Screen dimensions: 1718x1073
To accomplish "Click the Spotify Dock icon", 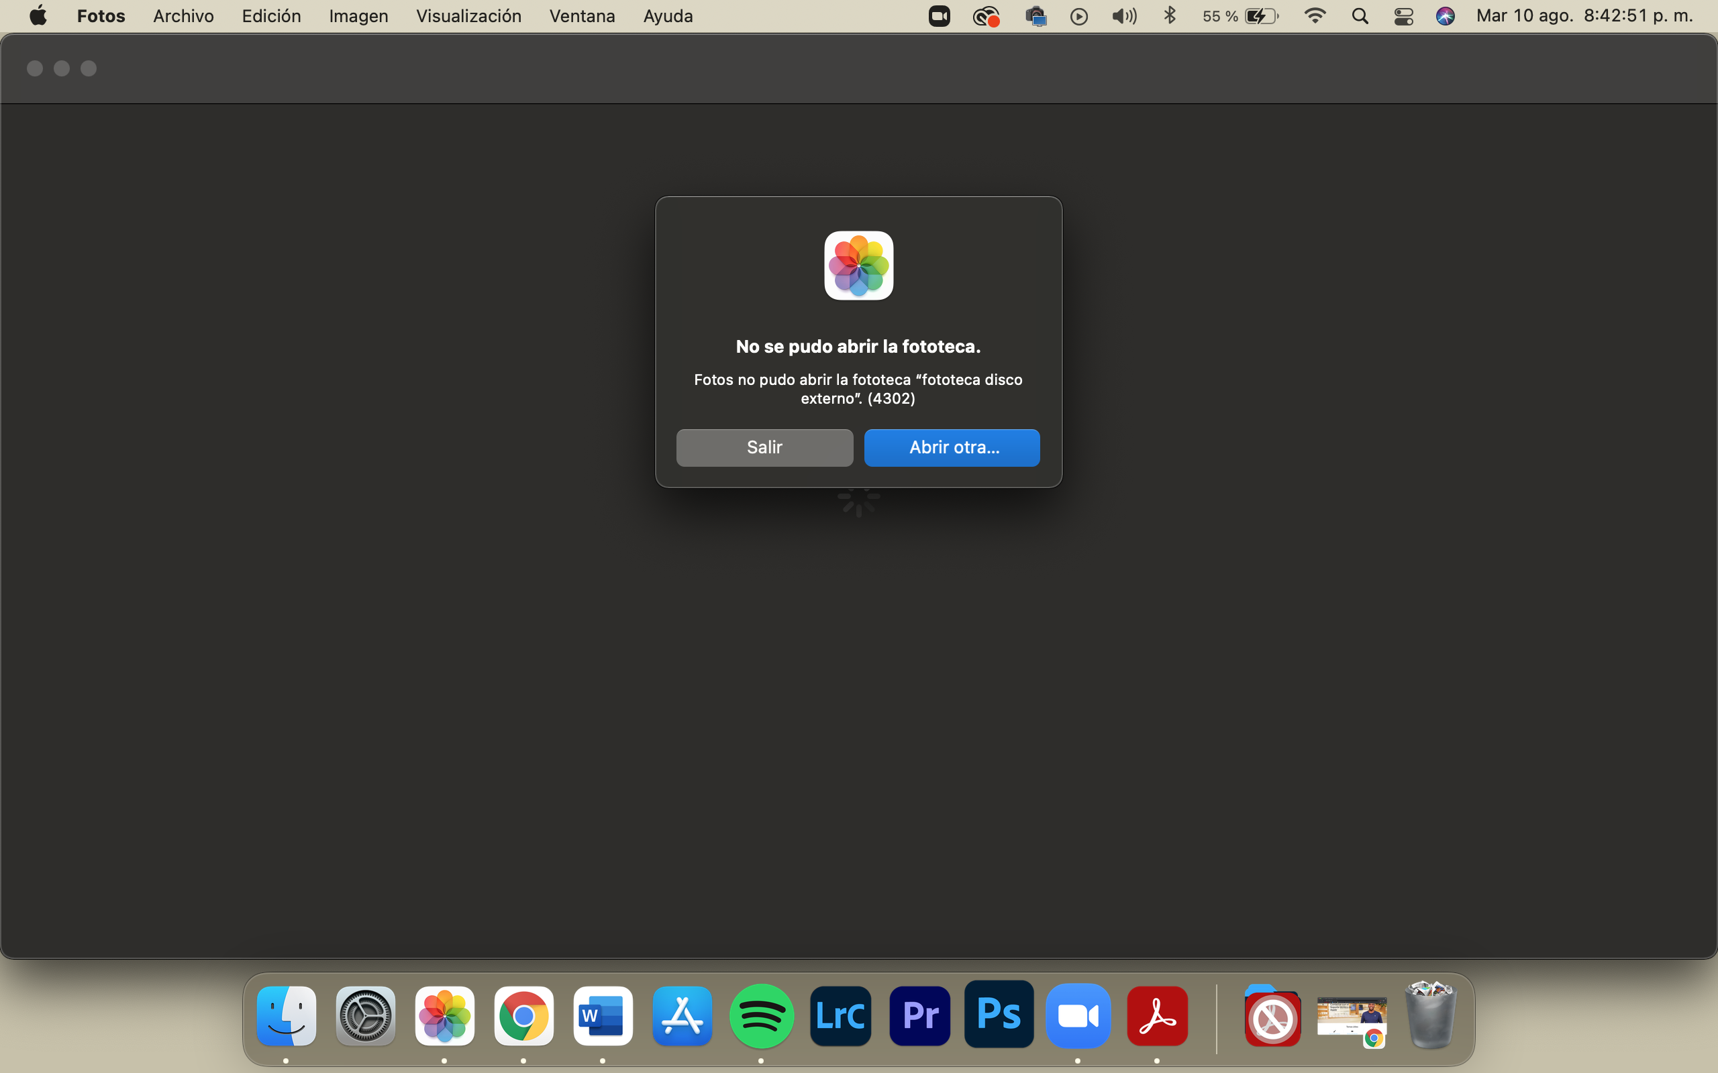I will click(761, 1016).
